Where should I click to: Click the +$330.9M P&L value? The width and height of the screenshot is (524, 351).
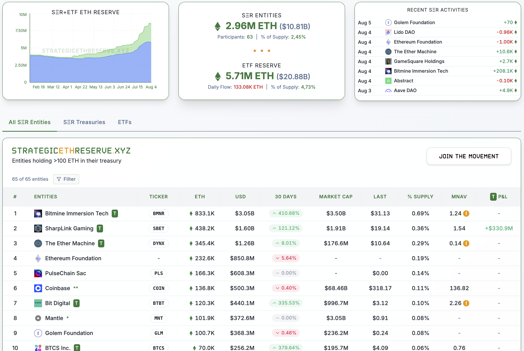[x=499, y=228]
